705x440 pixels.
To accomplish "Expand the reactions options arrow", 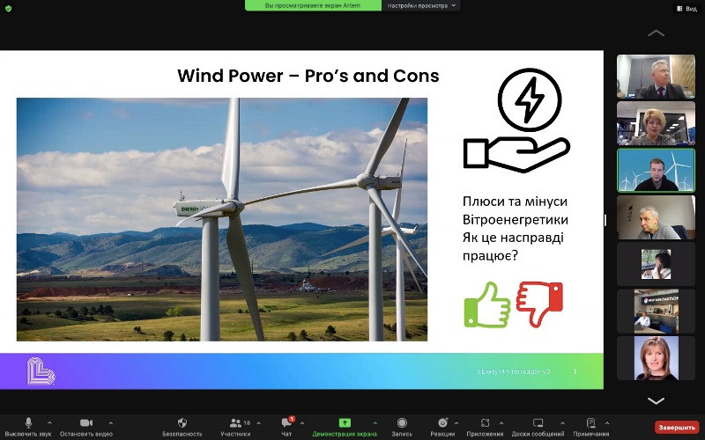I will [x=456, y=423].
